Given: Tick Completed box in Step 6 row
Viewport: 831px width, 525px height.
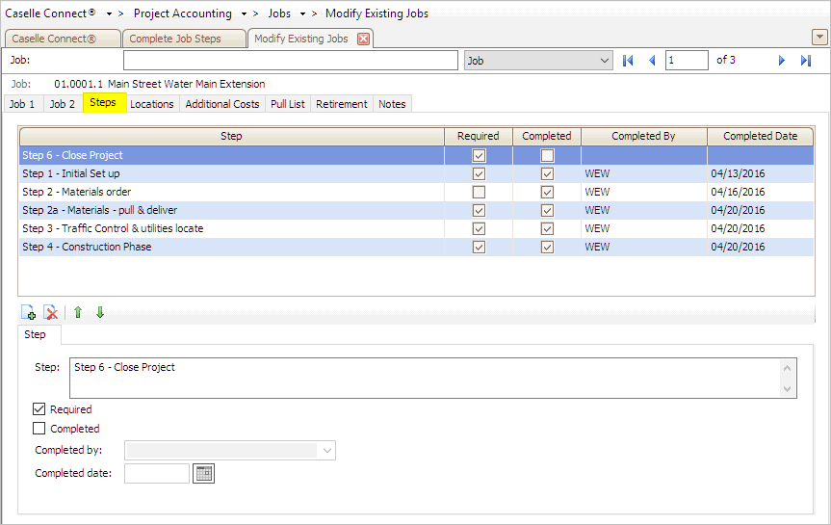Looking at the screenshot, I should [547, 155].
